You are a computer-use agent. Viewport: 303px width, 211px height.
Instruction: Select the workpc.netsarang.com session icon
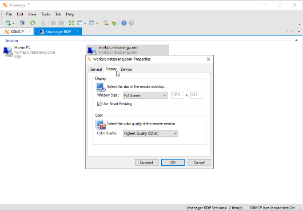(92, 51)
